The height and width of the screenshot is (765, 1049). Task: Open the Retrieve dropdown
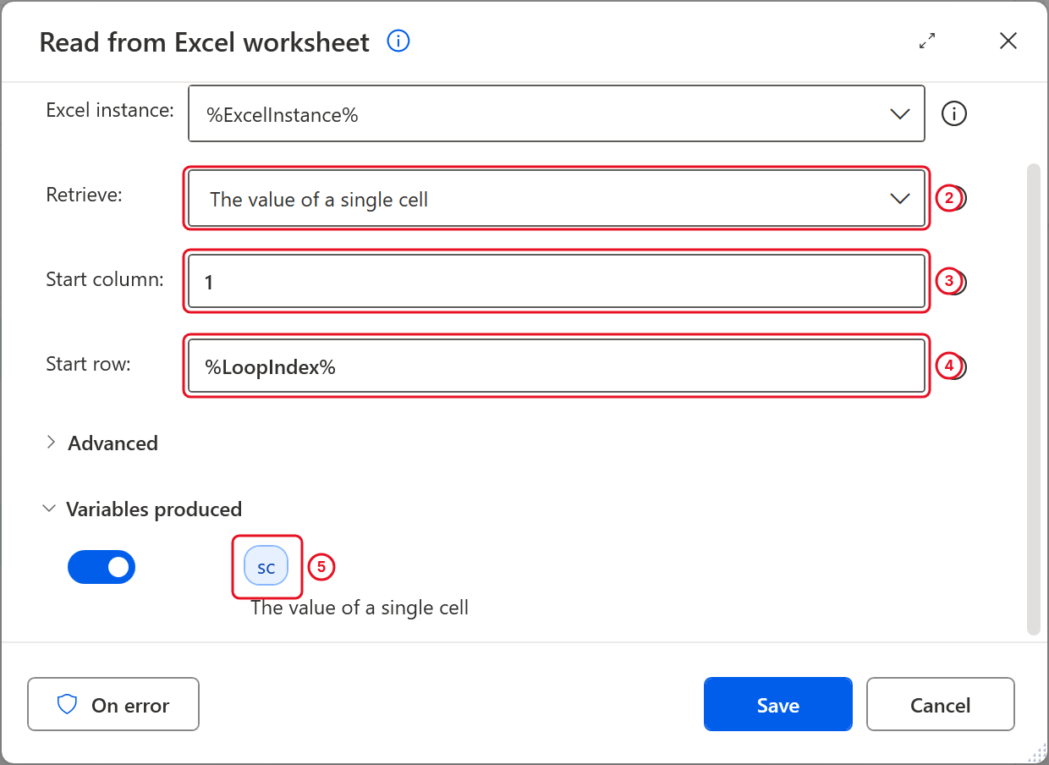pyautogui.click(x=556, y=199)
